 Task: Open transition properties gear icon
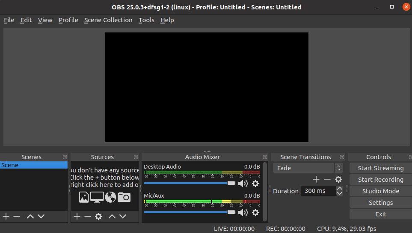[338, 179]
